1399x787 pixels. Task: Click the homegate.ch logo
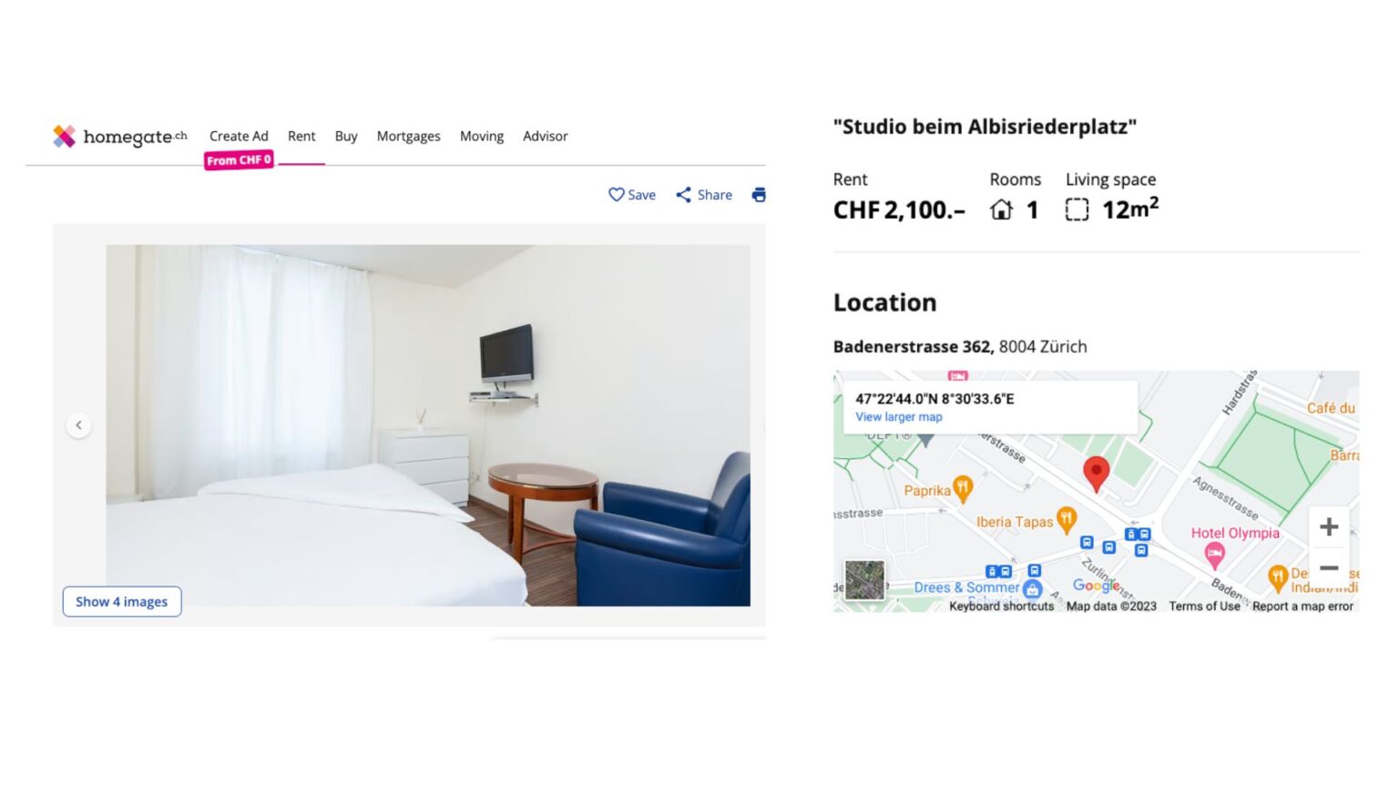119,137
